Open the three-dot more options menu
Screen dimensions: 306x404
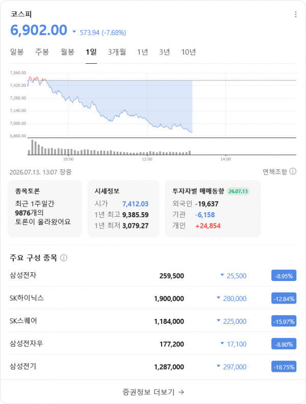(x=295, y=14)
